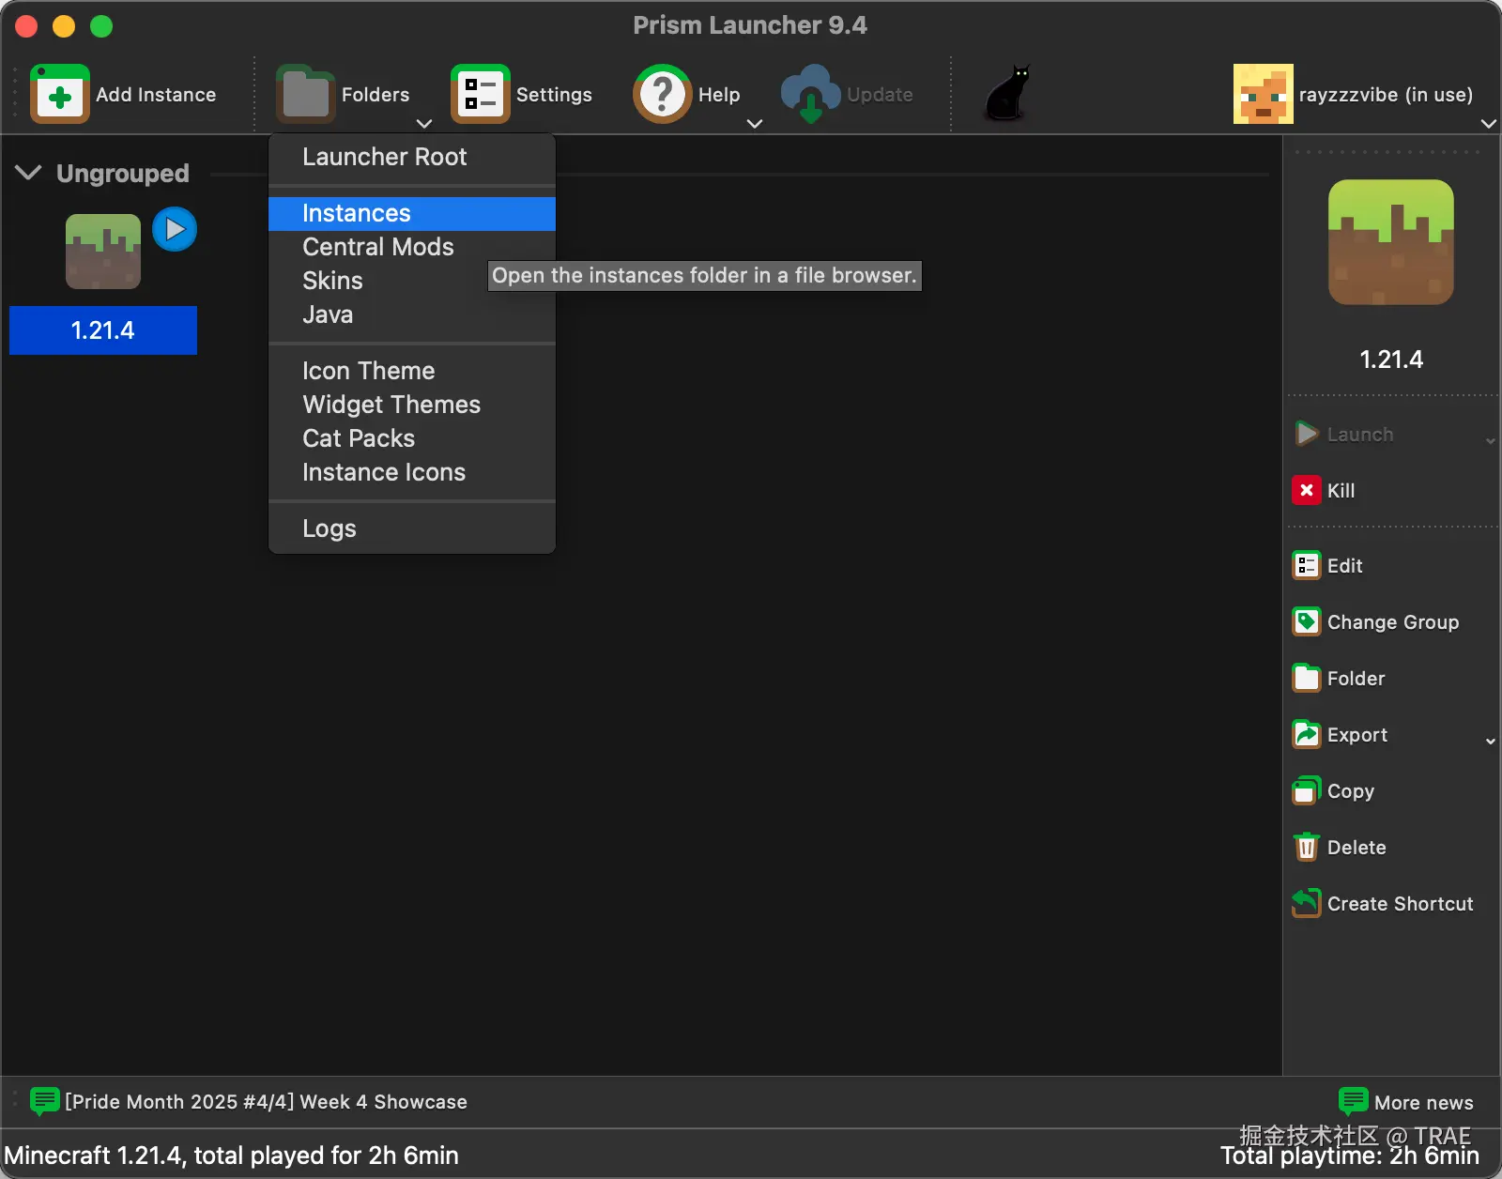
Task: Collapse the Ungrouped group chevron
Action: coord(29,173)
